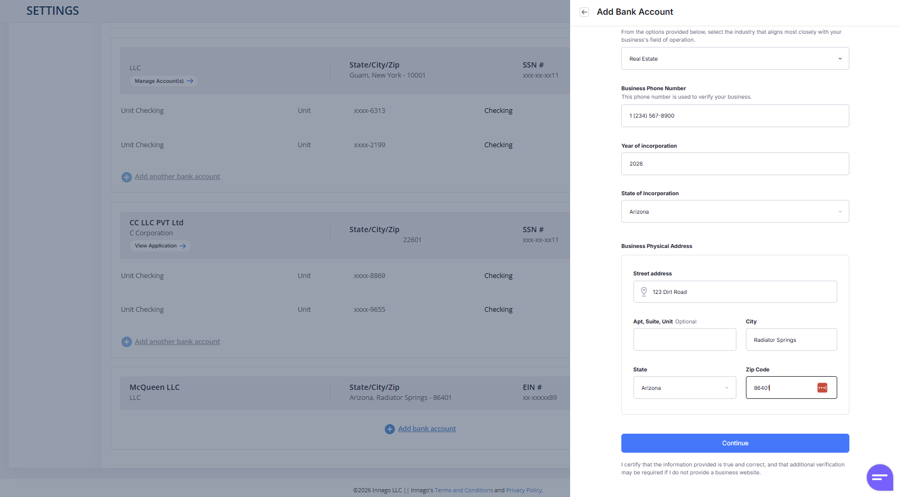Select the account number xxxx-6313
Screen dimensions: 899x497
pyautogui.click(x=370, y=111)
